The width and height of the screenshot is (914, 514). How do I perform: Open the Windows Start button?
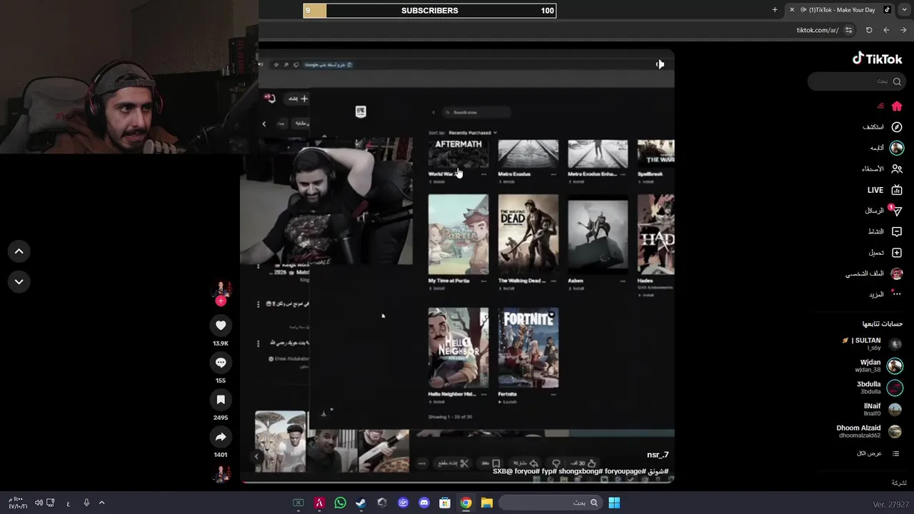[614, 503]
